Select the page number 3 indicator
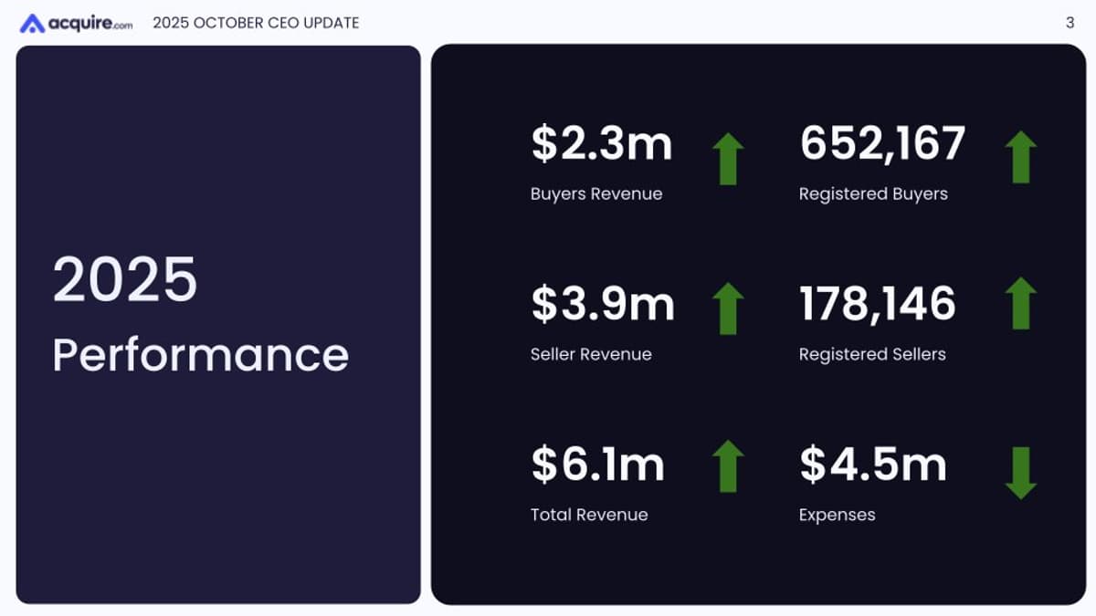 tap(1070, 22)
